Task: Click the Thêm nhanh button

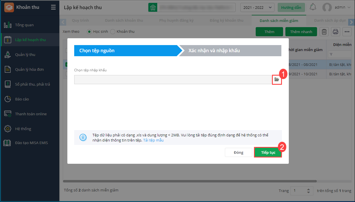Action: point(301,32)
